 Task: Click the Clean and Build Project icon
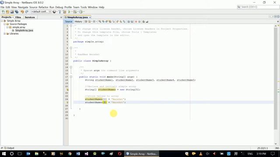[64, 12]
